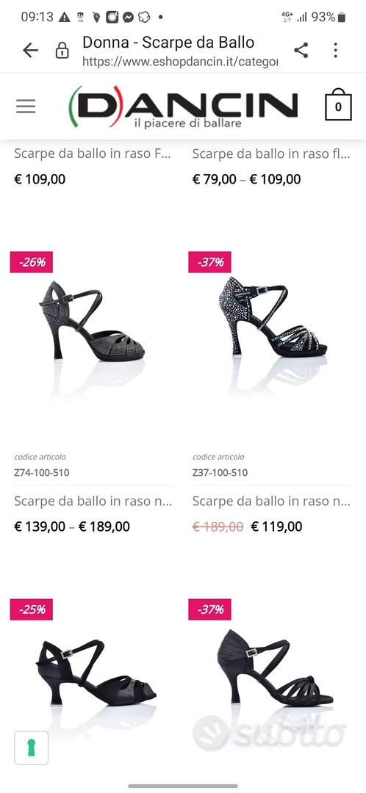Tap the eshopdancin.it URL address text
Screen dimensions: 366x793
pos(180,62)
